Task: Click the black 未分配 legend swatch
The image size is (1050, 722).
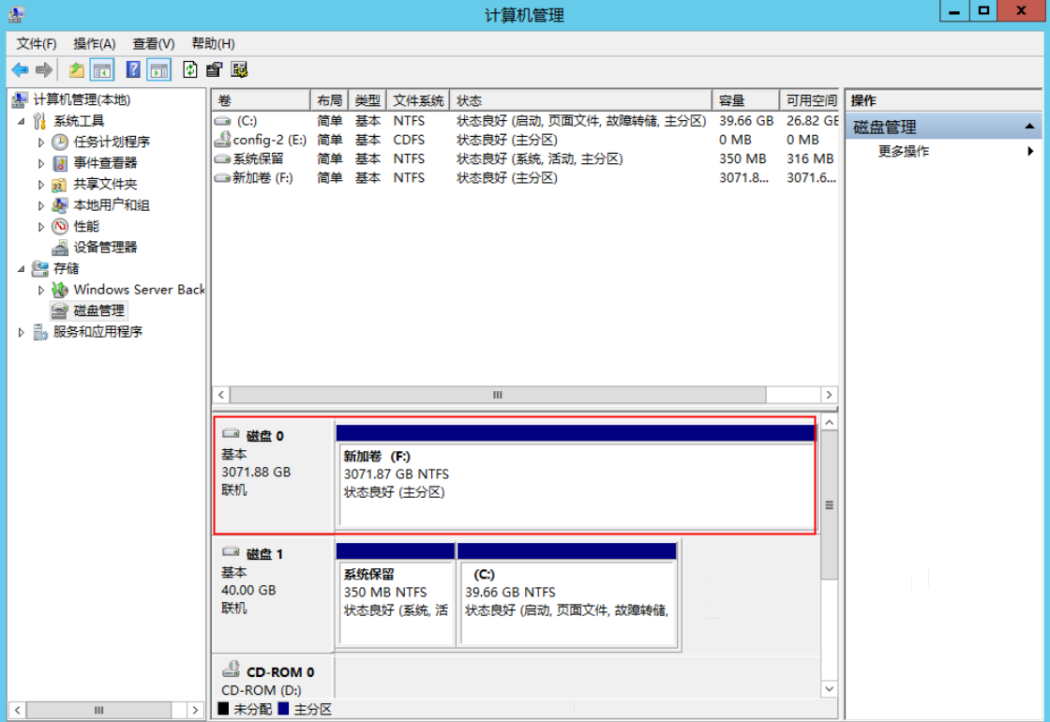Action: tap(223, 709)
